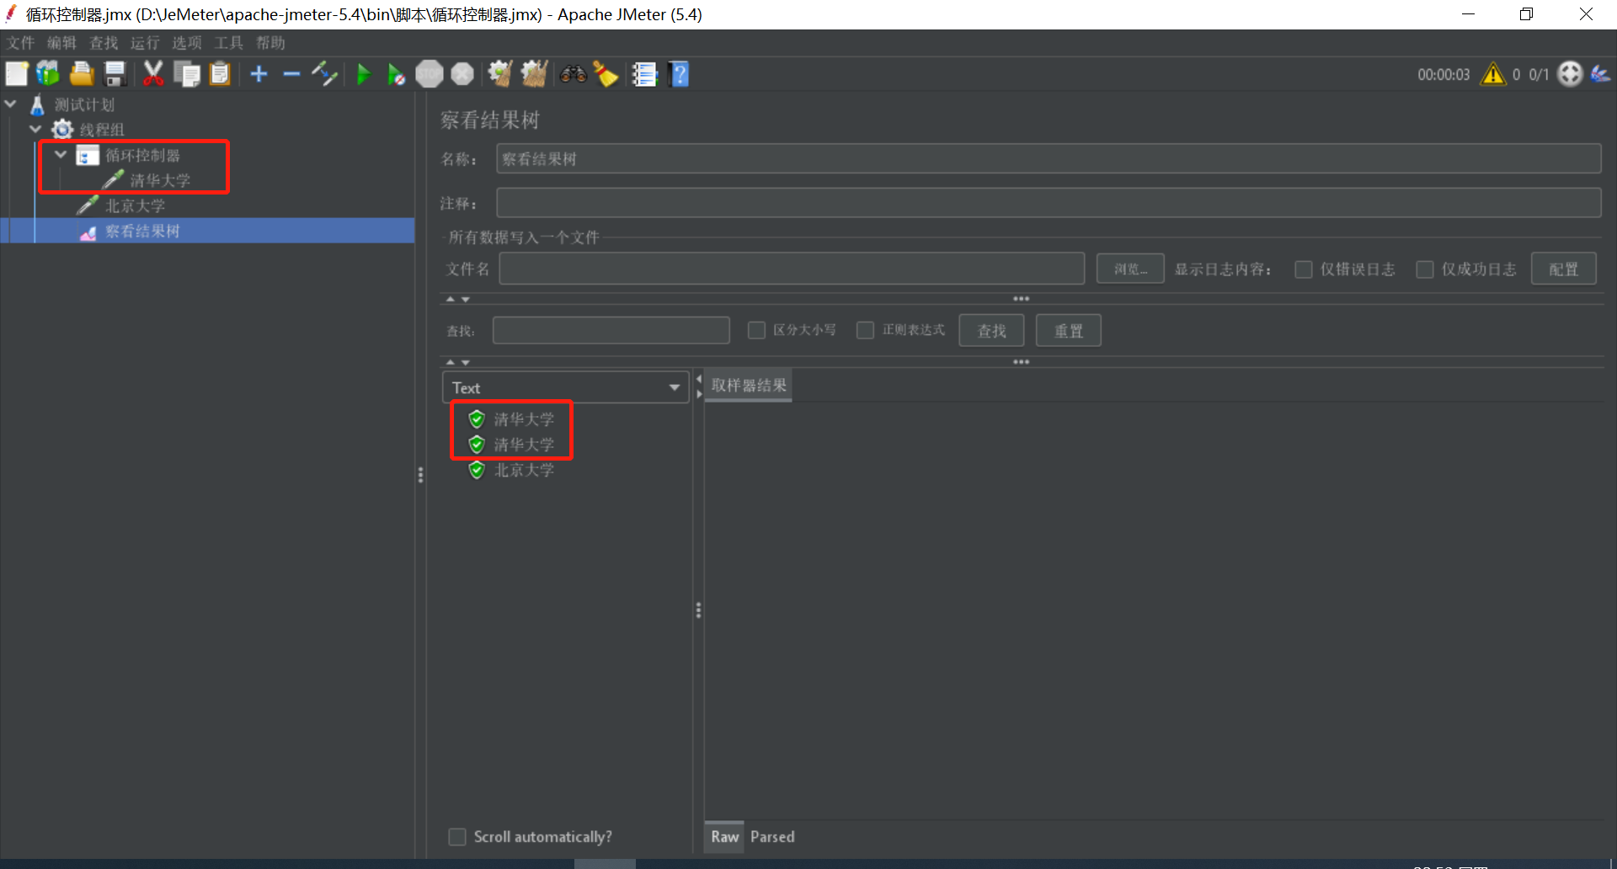Save the test plan with floppy icon
Screen dimensions: 1617x869
(115, 74)
